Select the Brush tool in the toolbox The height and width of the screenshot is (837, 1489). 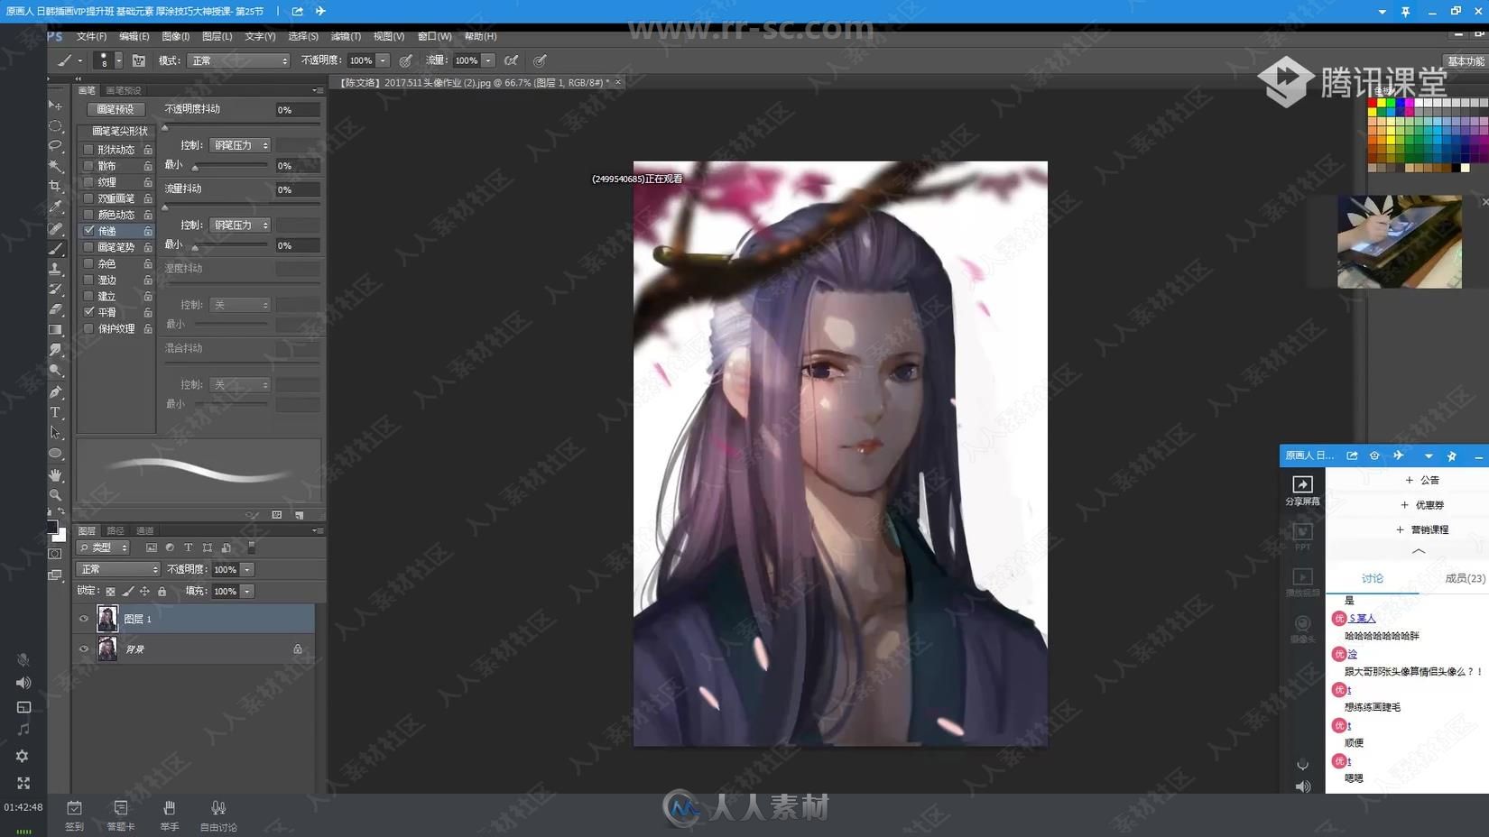[x=55, y=249]
